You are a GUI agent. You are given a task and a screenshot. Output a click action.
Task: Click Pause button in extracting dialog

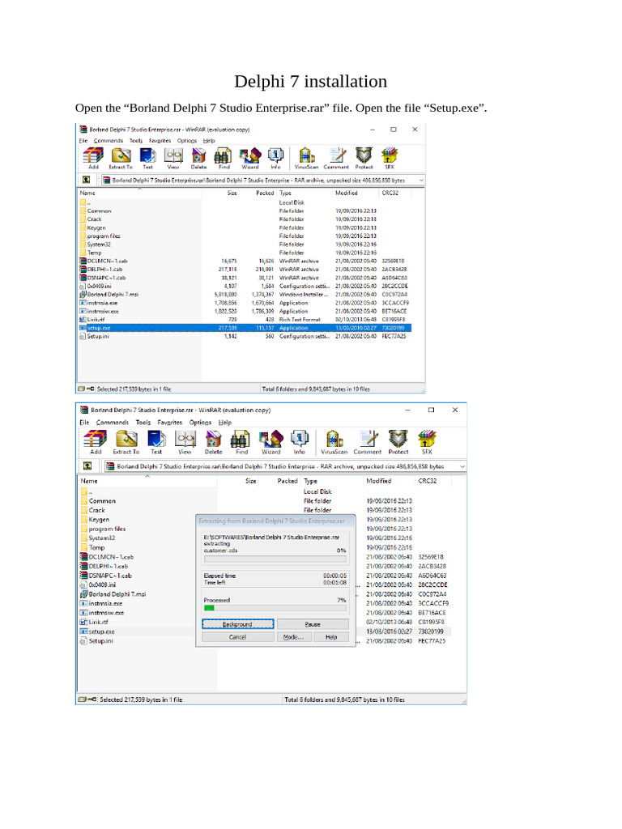313,624
